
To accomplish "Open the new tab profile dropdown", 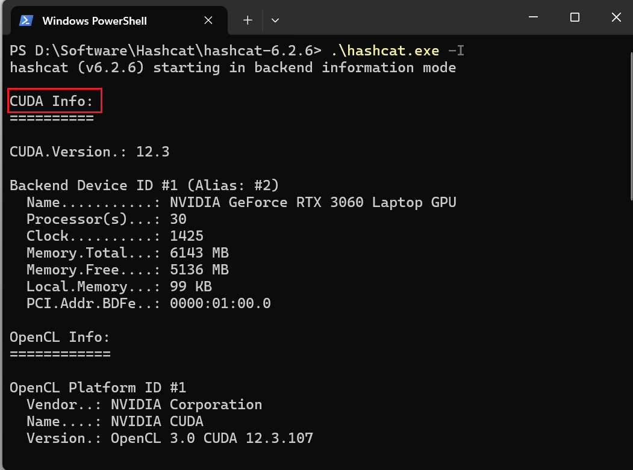I will [275, 20].
